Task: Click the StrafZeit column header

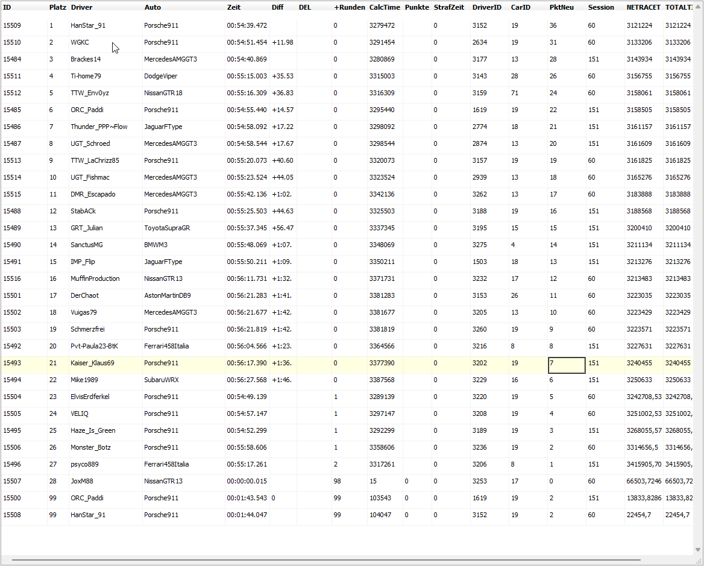Action: [448, 7]
